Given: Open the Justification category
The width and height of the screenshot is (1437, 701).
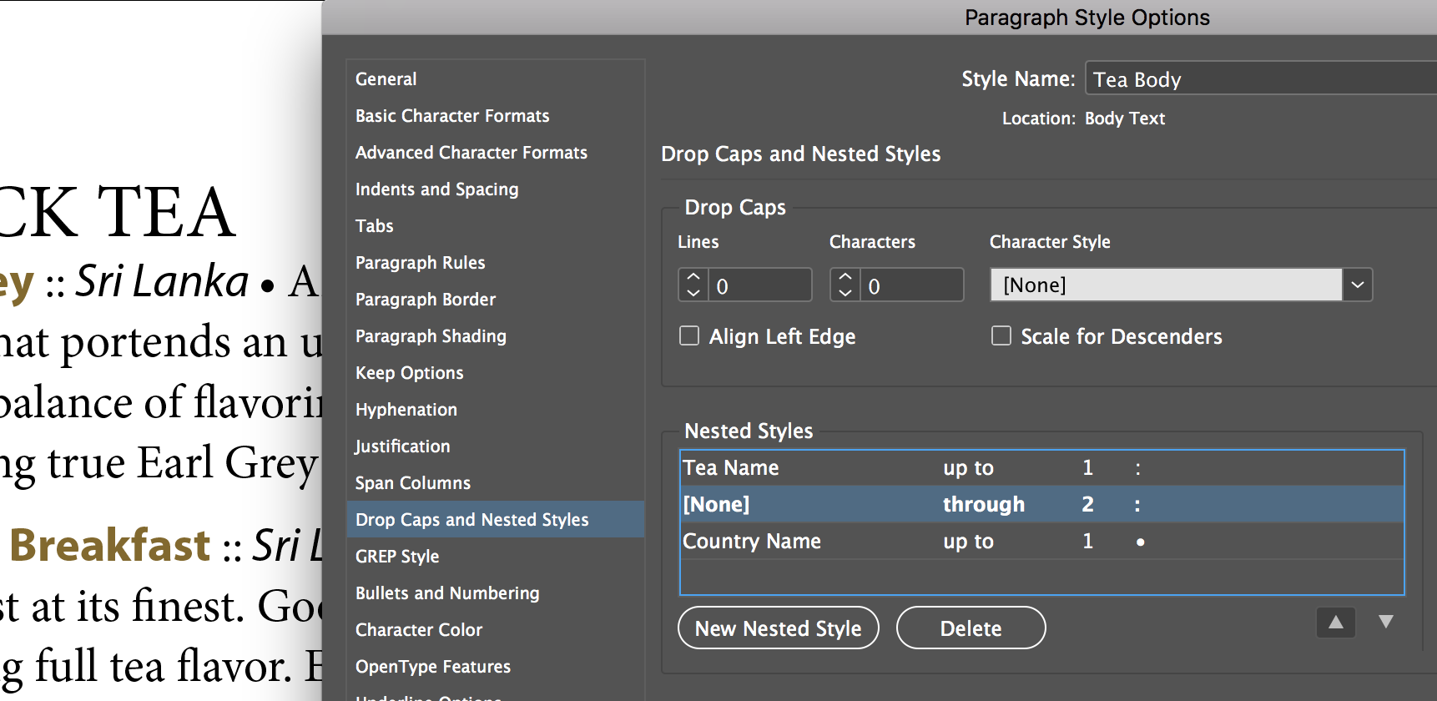Looking at the screenshot, I should point(496,446).
